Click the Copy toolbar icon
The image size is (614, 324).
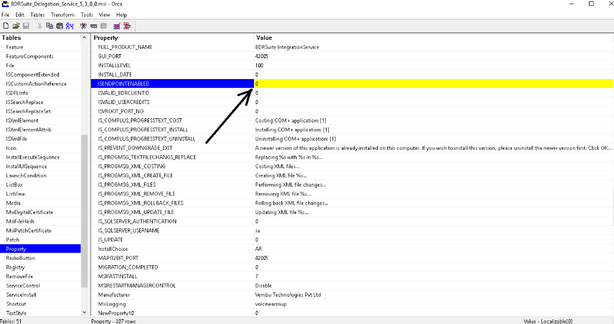click(50, 26)
